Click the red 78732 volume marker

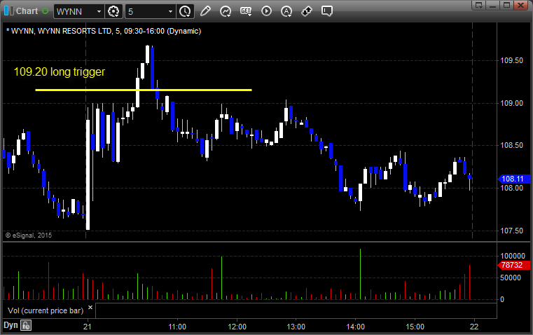point(513,265)
